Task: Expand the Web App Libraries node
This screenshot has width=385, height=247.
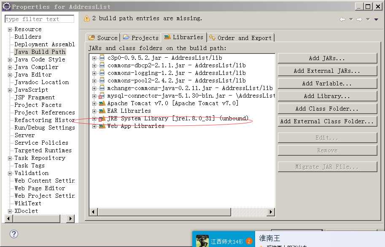Action: (94, 127)
